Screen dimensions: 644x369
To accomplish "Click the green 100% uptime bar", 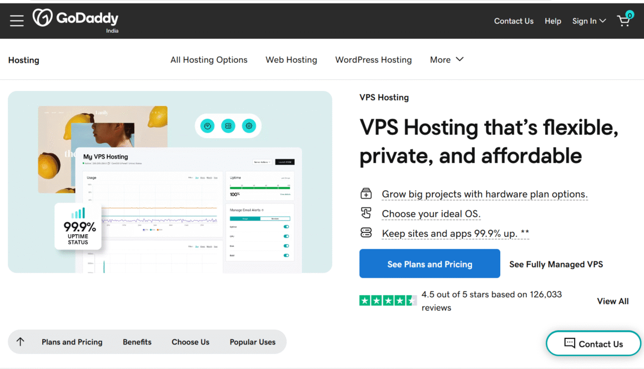I will click(259, 188).
